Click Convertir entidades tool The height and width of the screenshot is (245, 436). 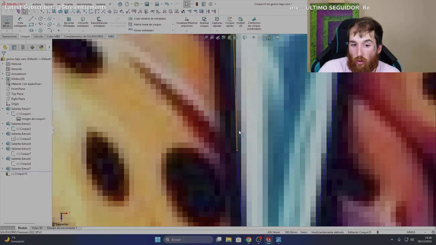[x=83, y=22]
